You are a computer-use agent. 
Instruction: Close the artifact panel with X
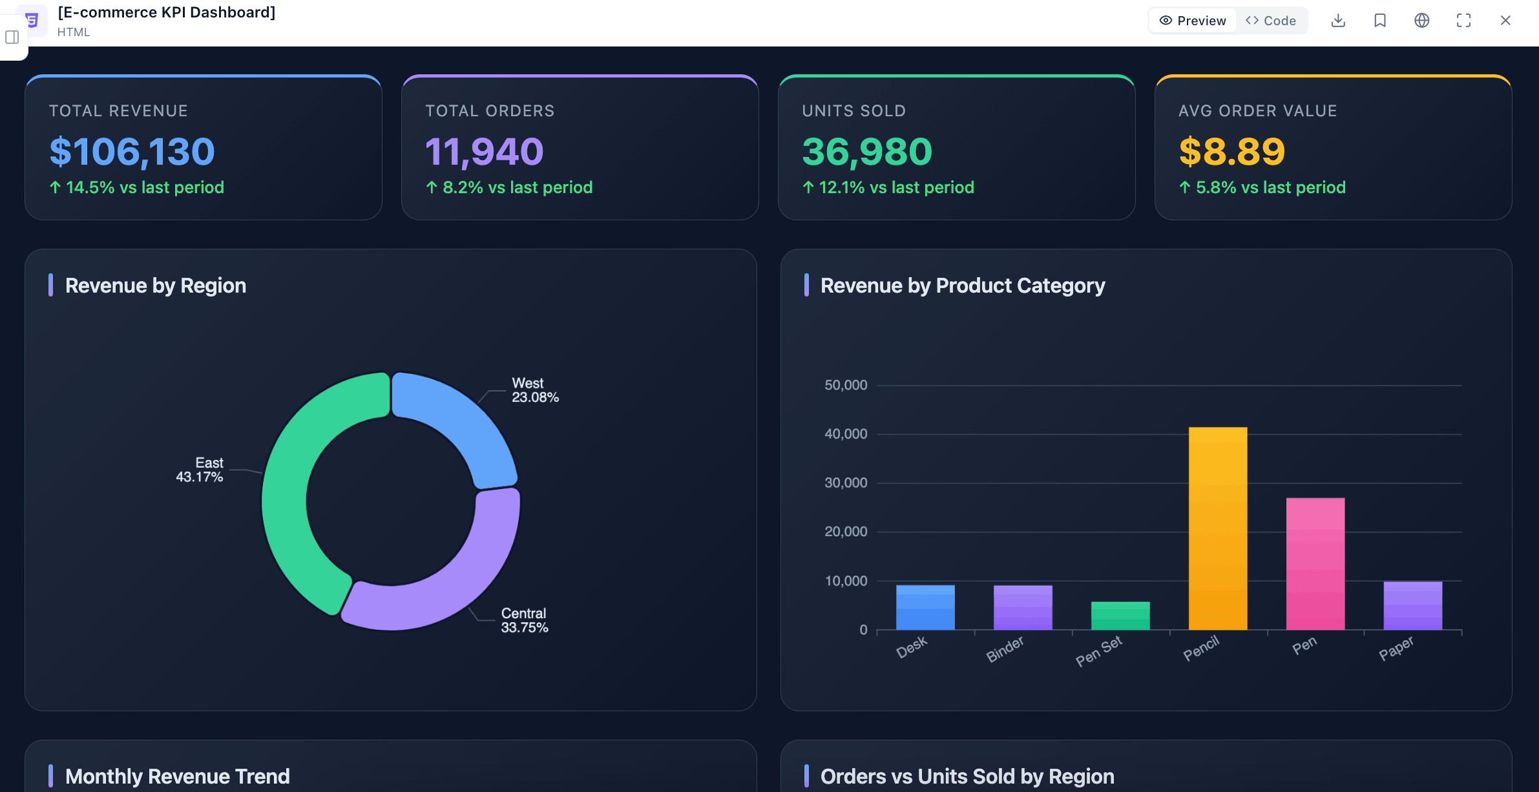coord(1505,21)
